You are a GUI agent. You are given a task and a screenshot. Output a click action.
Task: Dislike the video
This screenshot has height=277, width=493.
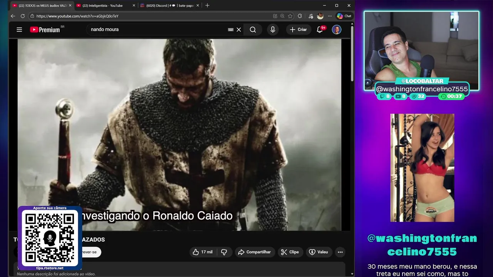[224, 252]
